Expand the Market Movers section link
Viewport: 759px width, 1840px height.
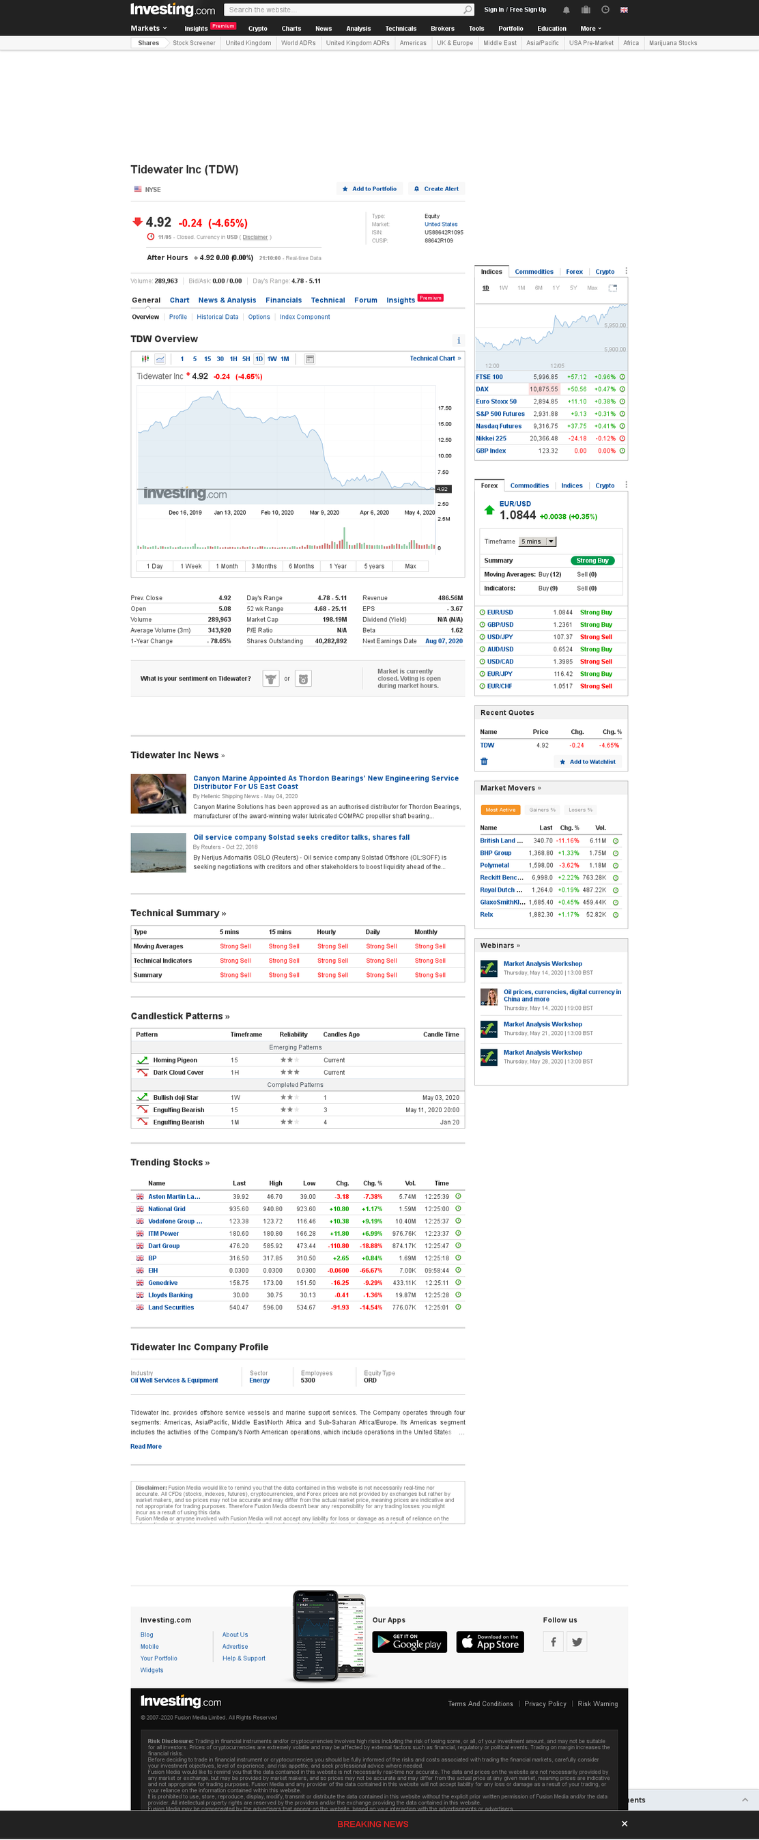tap(511, 789)
